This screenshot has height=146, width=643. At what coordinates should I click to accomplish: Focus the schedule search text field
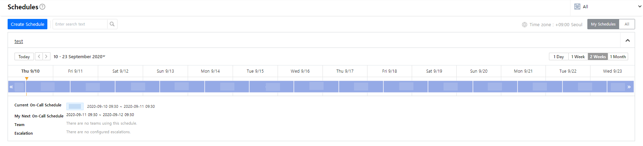point(80,24)
